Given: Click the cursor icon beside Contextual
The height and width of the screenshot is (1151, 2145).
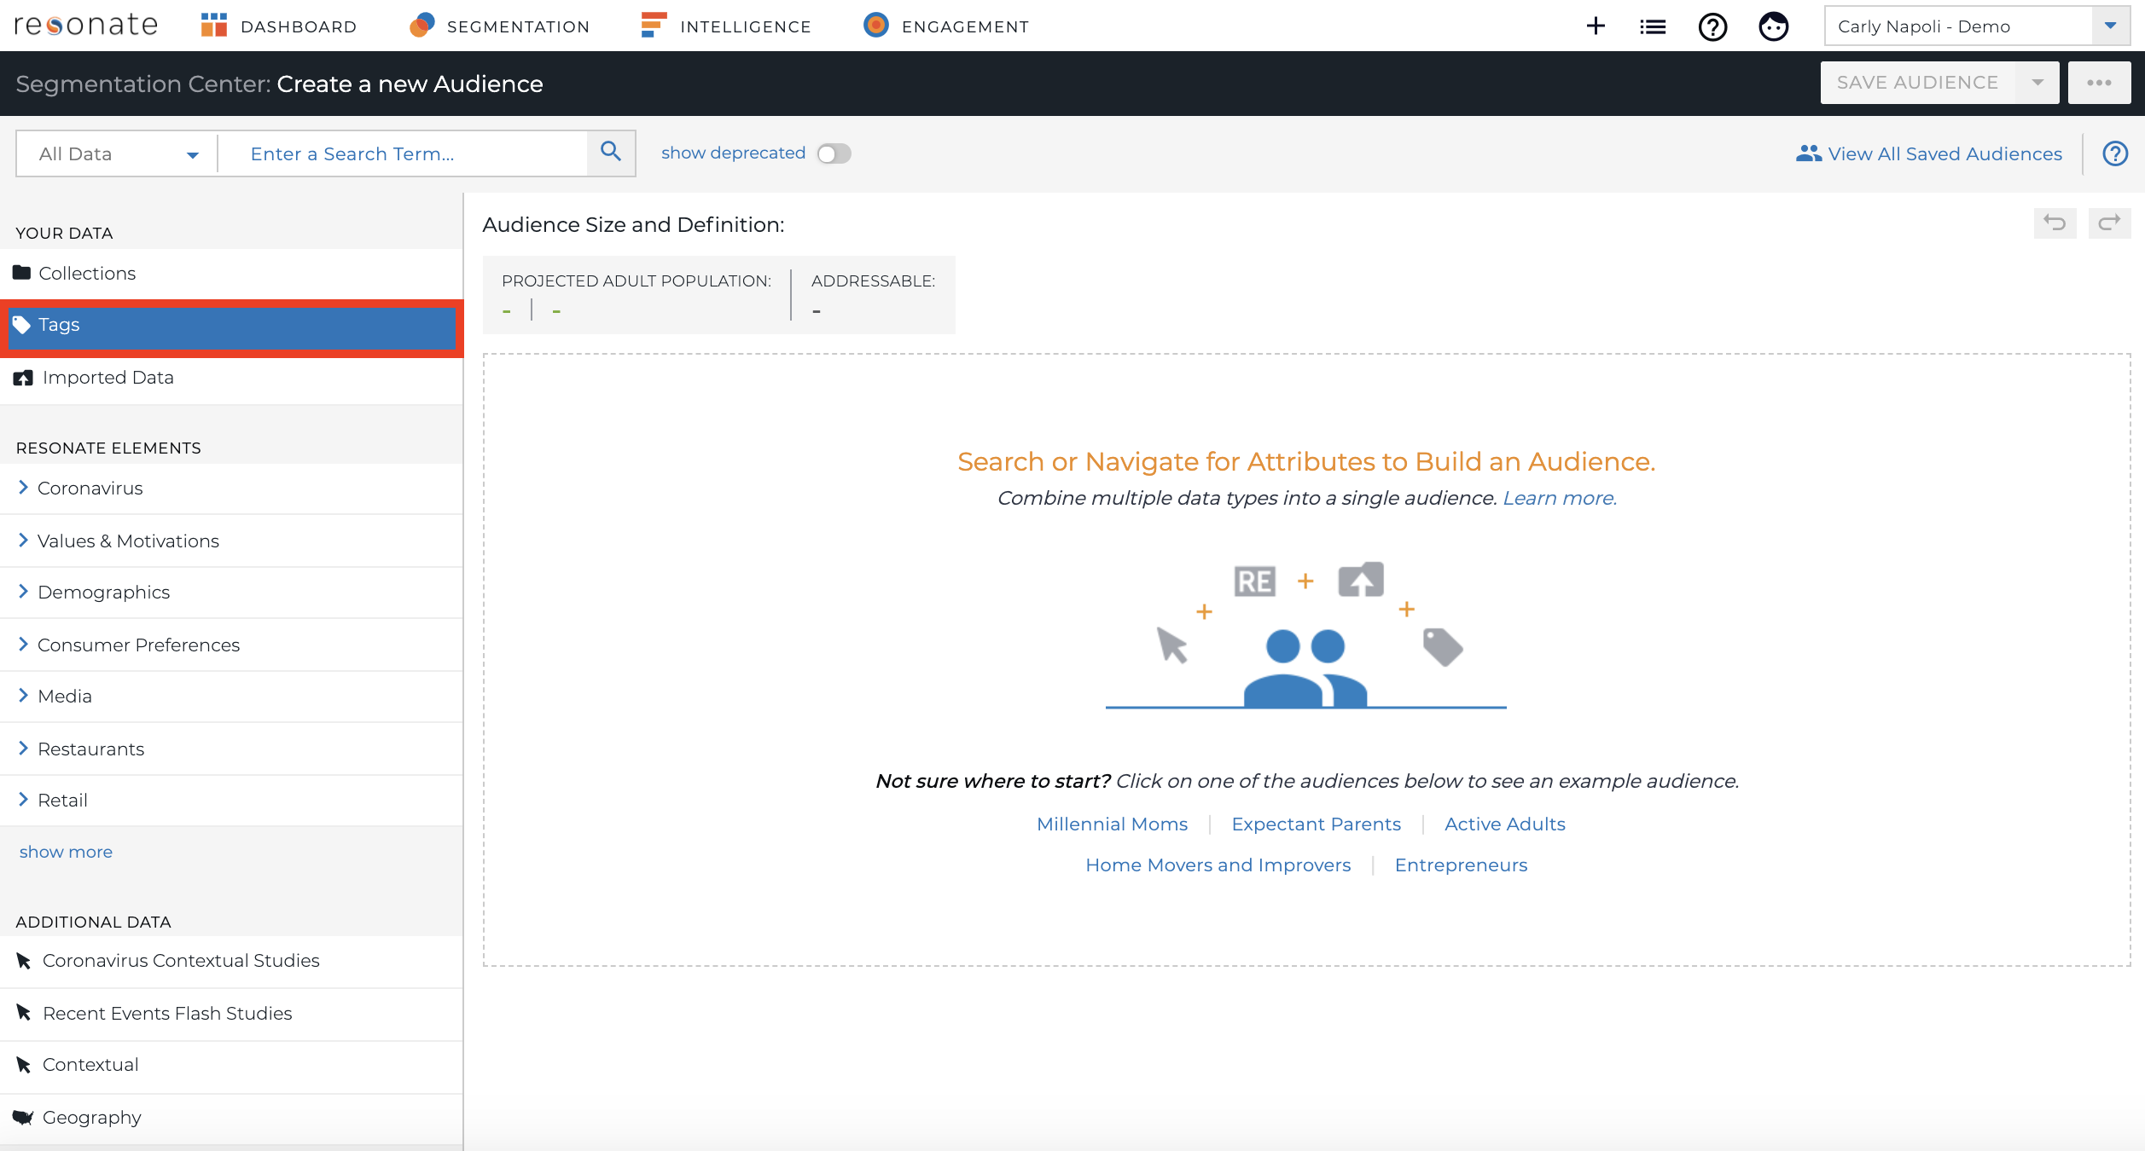Looking at the screenshot, I should coord(24,1065).
